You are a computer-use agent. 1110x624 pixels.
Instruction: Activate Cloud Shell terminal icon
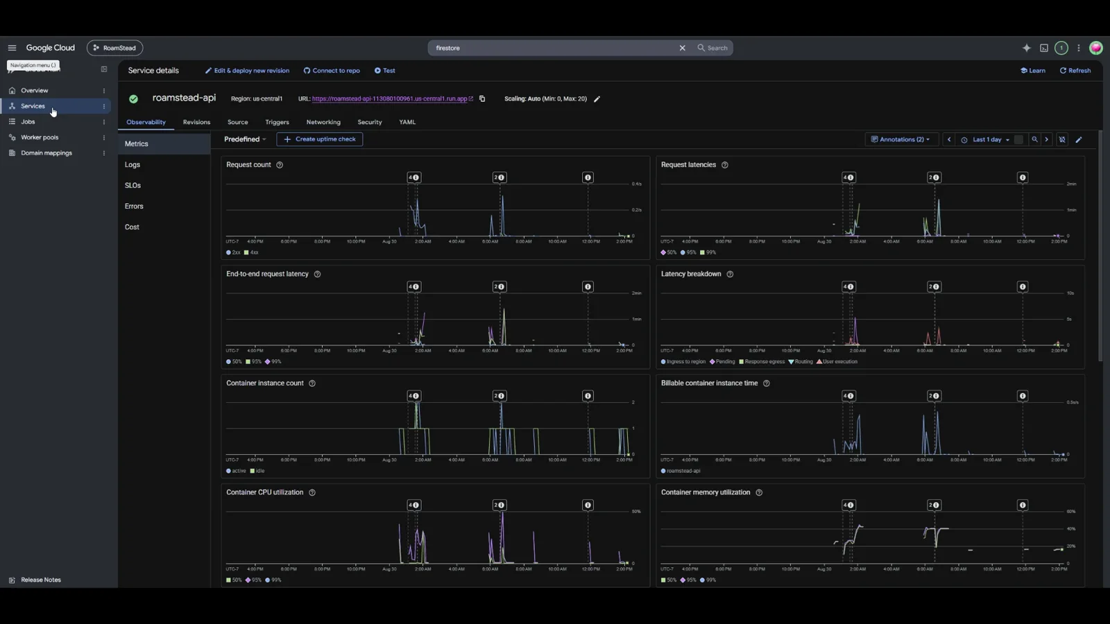click(x=1044, y=48)
